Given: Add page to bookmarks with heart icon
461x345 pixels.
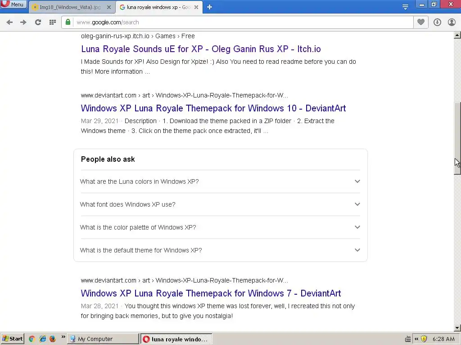Looking at the screenshot, I should click(x=421, y=22).
